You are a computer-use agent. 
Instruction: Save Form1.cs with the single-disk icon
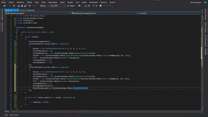(x=22, y=6)
